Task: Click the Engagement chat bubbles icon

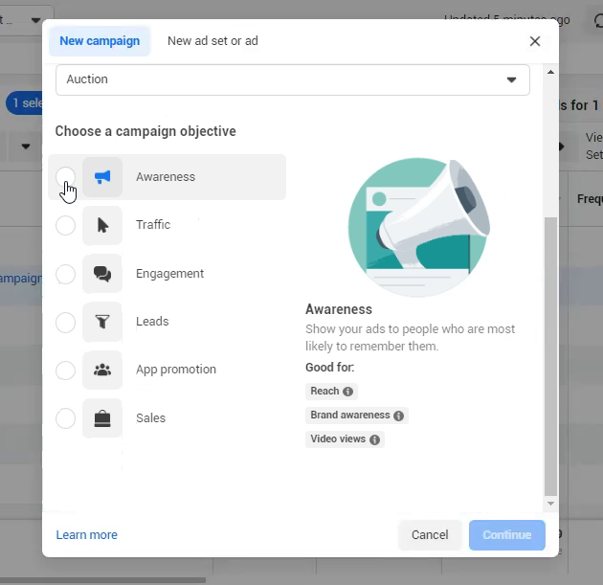Action: 102,274
